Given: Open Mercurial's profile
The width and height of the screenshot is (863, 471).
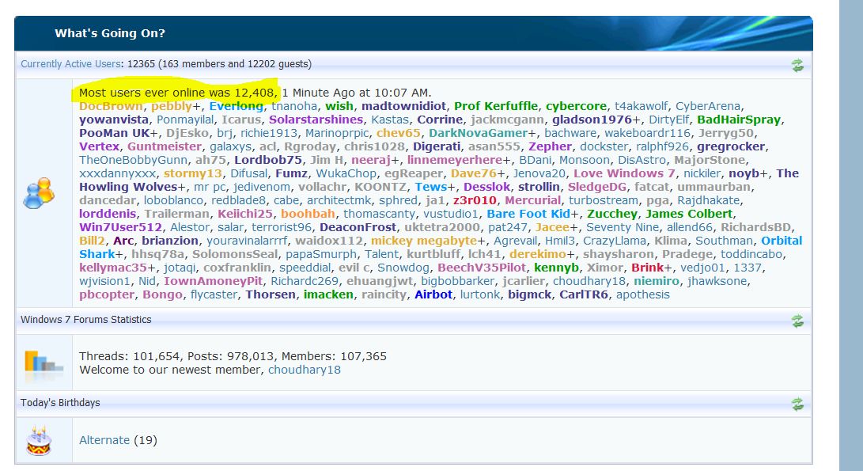Looking at the screenshot, I should click(x=533, y=200).
